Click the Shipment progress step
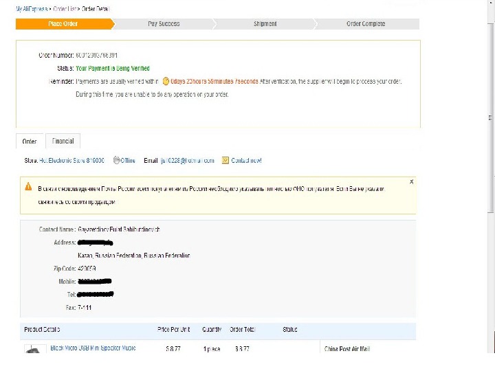This screenshot has width=495, height=371. 265,24
